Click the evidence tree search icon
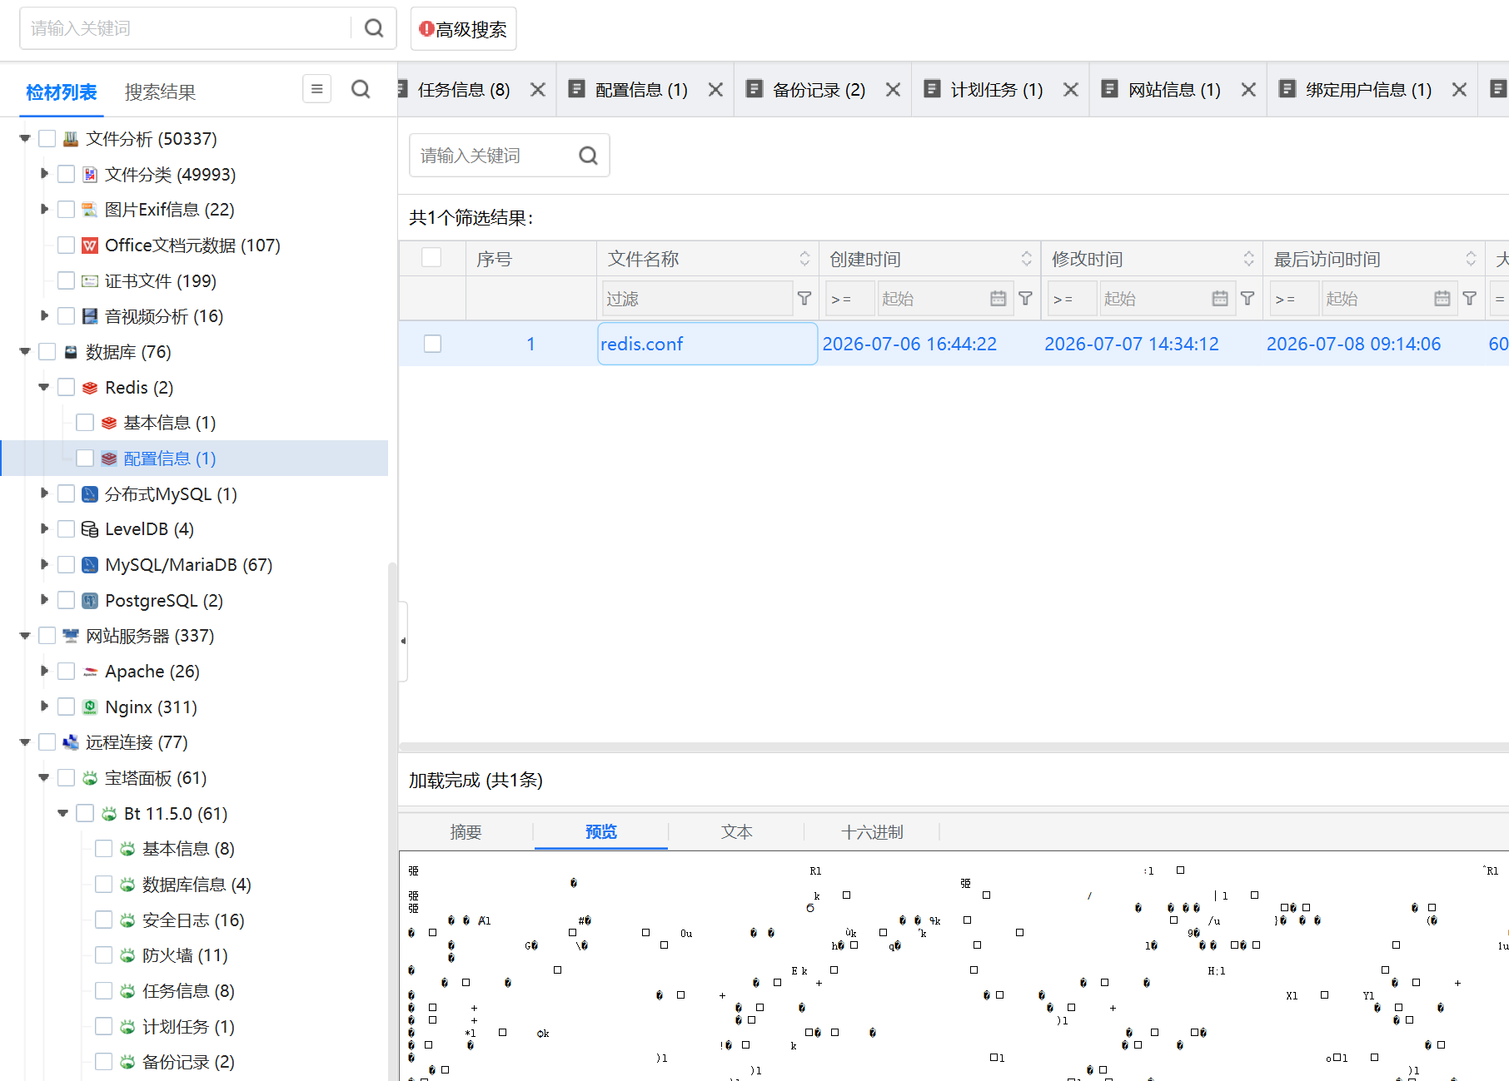Viewport: 1509px width, 1081px height. 361,89
